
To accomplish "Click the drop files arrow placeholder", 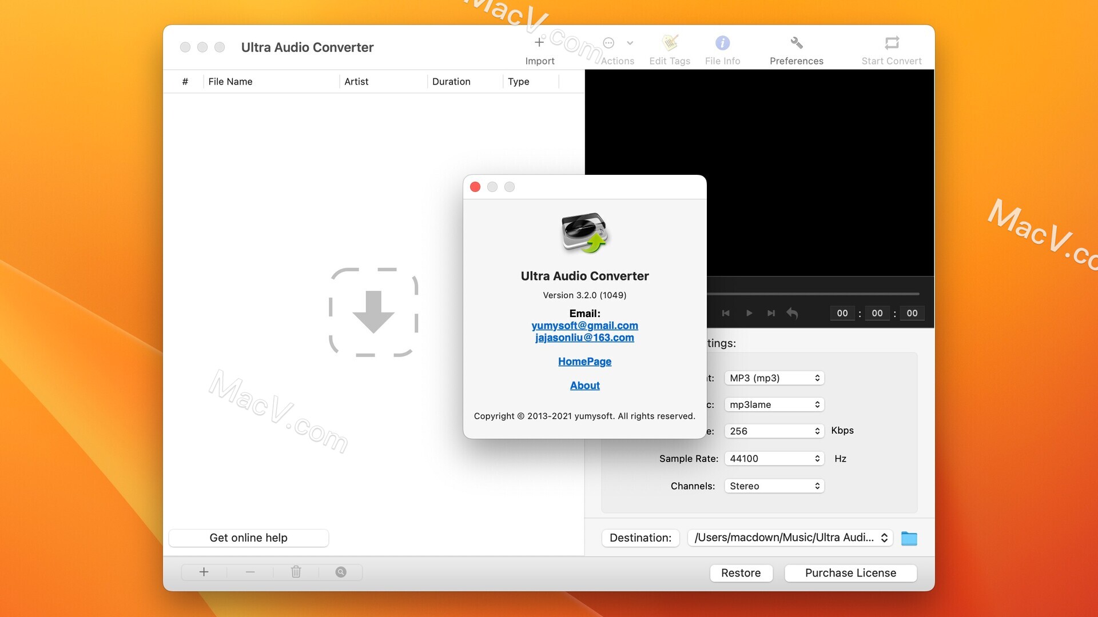I will point(373,312).
